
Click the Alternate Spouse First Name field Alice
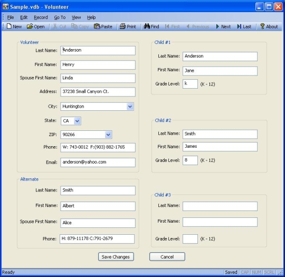coord(98,223)
